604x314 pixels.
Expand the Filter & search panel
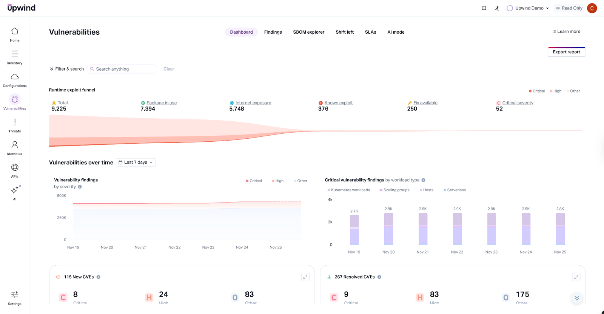coord(67,69)
